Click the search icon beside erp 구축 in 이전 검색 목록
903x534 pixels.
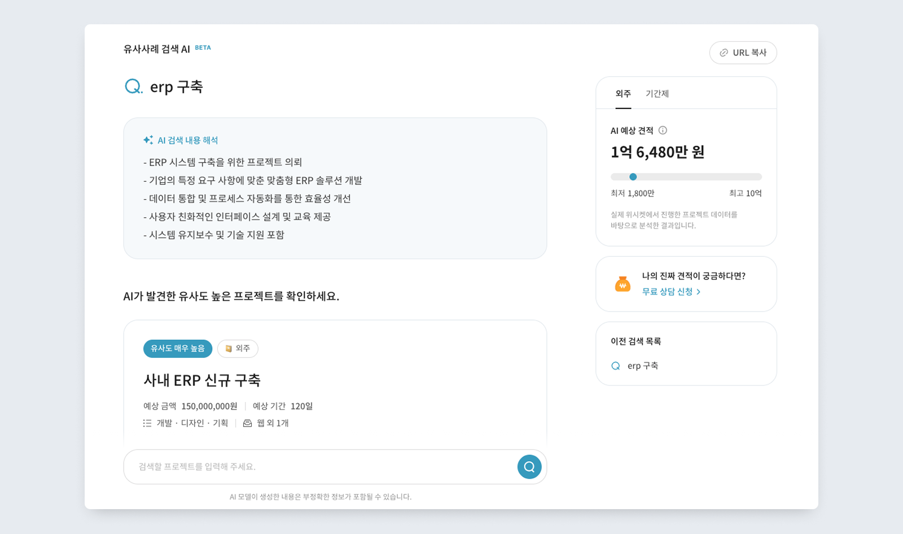[615, 366]
